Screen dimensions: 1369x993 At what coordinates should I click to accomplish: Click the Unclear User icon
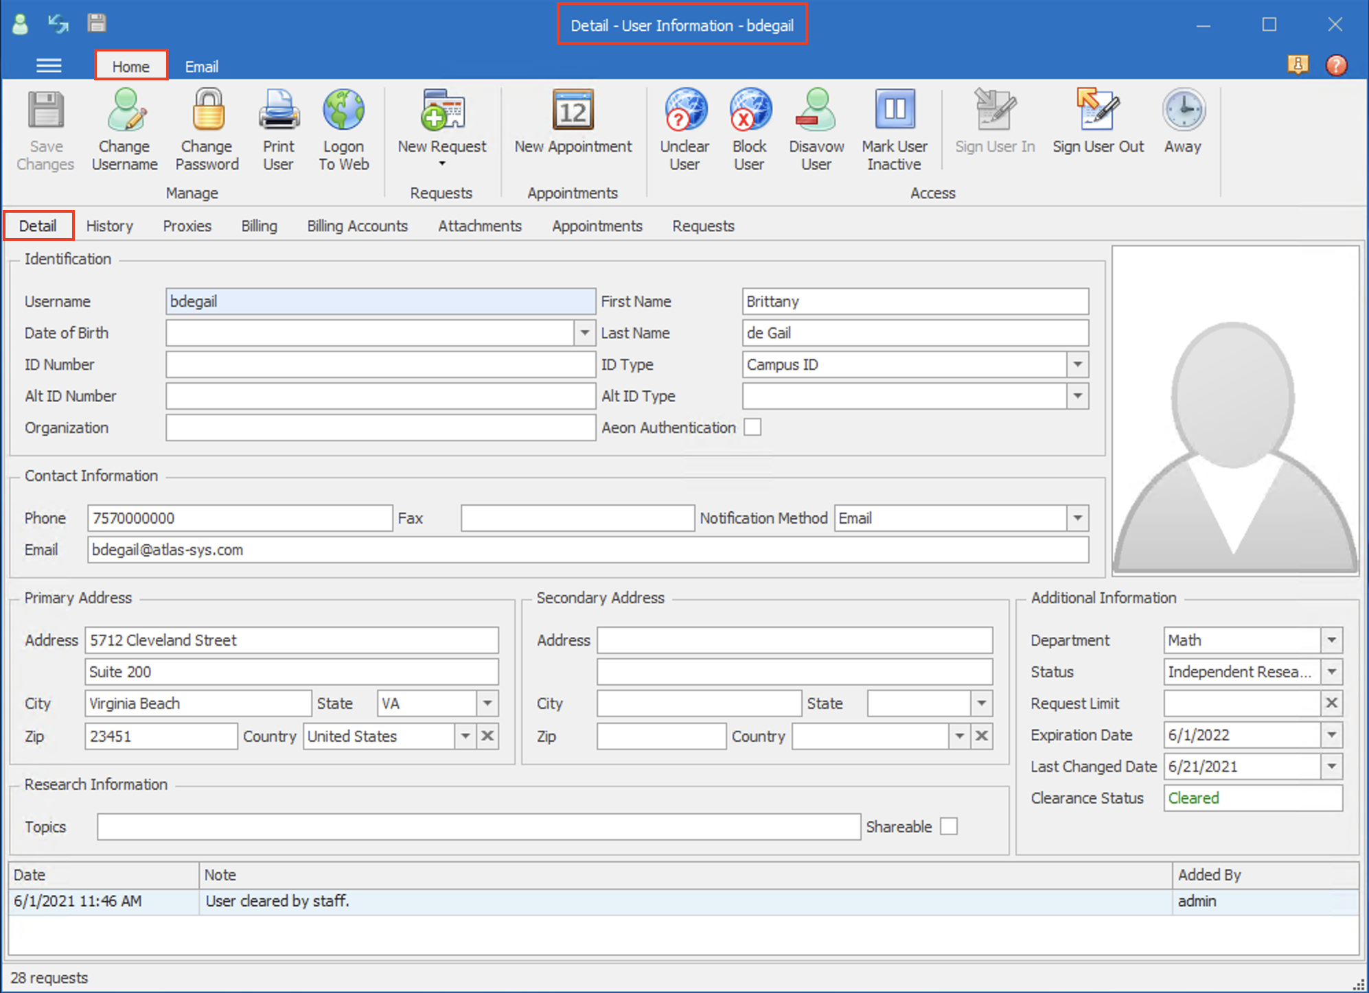pyautogui.click(x=684, y=130)
